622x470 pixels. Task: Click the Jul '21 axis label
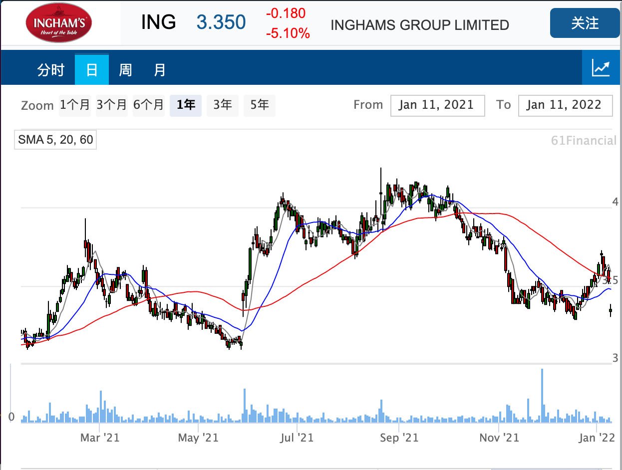297,438
